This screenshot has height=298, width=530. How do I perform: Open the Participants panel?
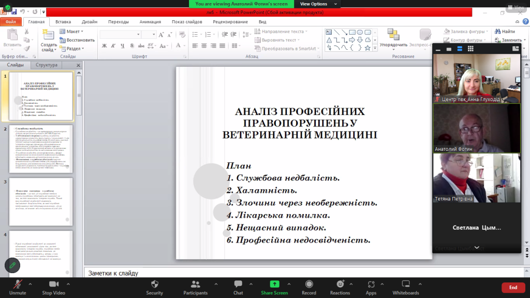tap(195, 285)
